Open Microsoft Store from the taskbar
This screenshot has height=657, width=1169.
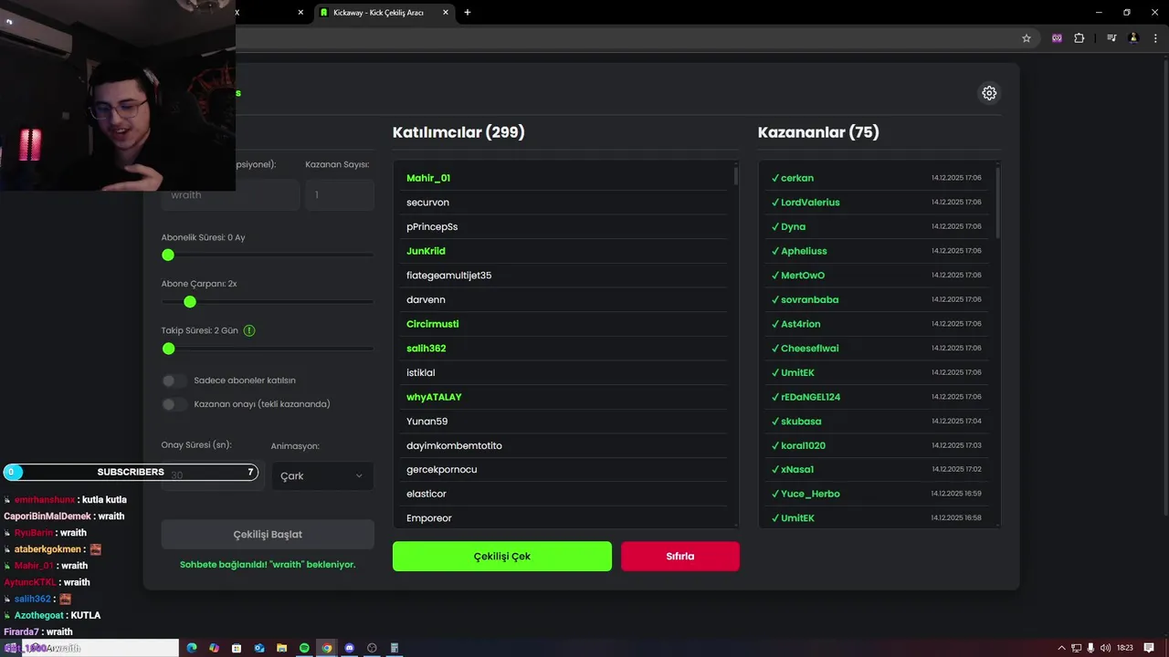[x=237, y=648]
